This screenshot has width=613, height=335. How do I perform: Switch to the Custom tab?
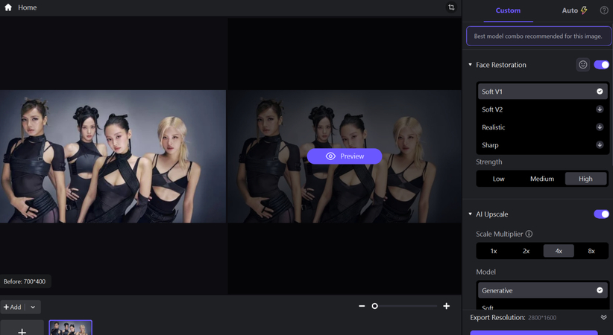(x=508, y=10)
